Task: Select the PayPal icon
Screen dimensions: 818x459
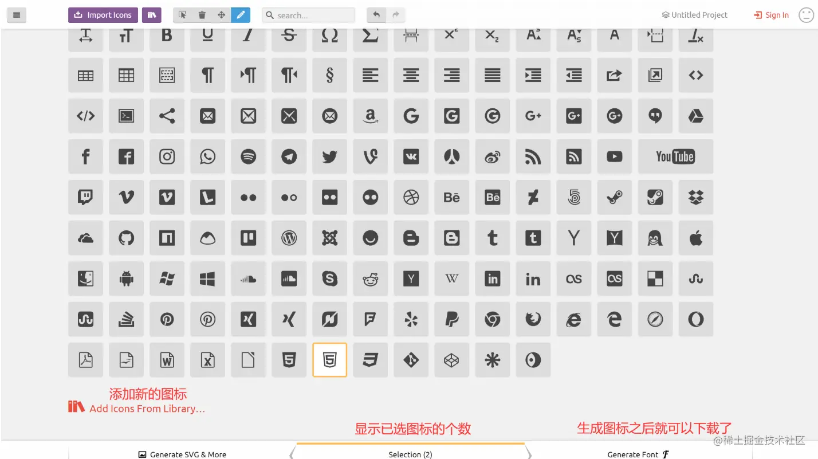Action: click(452, 319)
